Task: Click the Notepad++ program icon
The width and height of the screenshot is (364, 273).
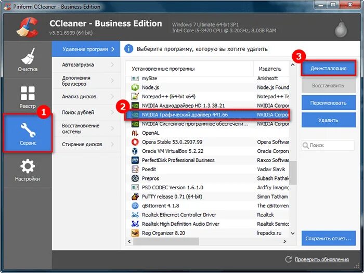Action: coord(135,96)
